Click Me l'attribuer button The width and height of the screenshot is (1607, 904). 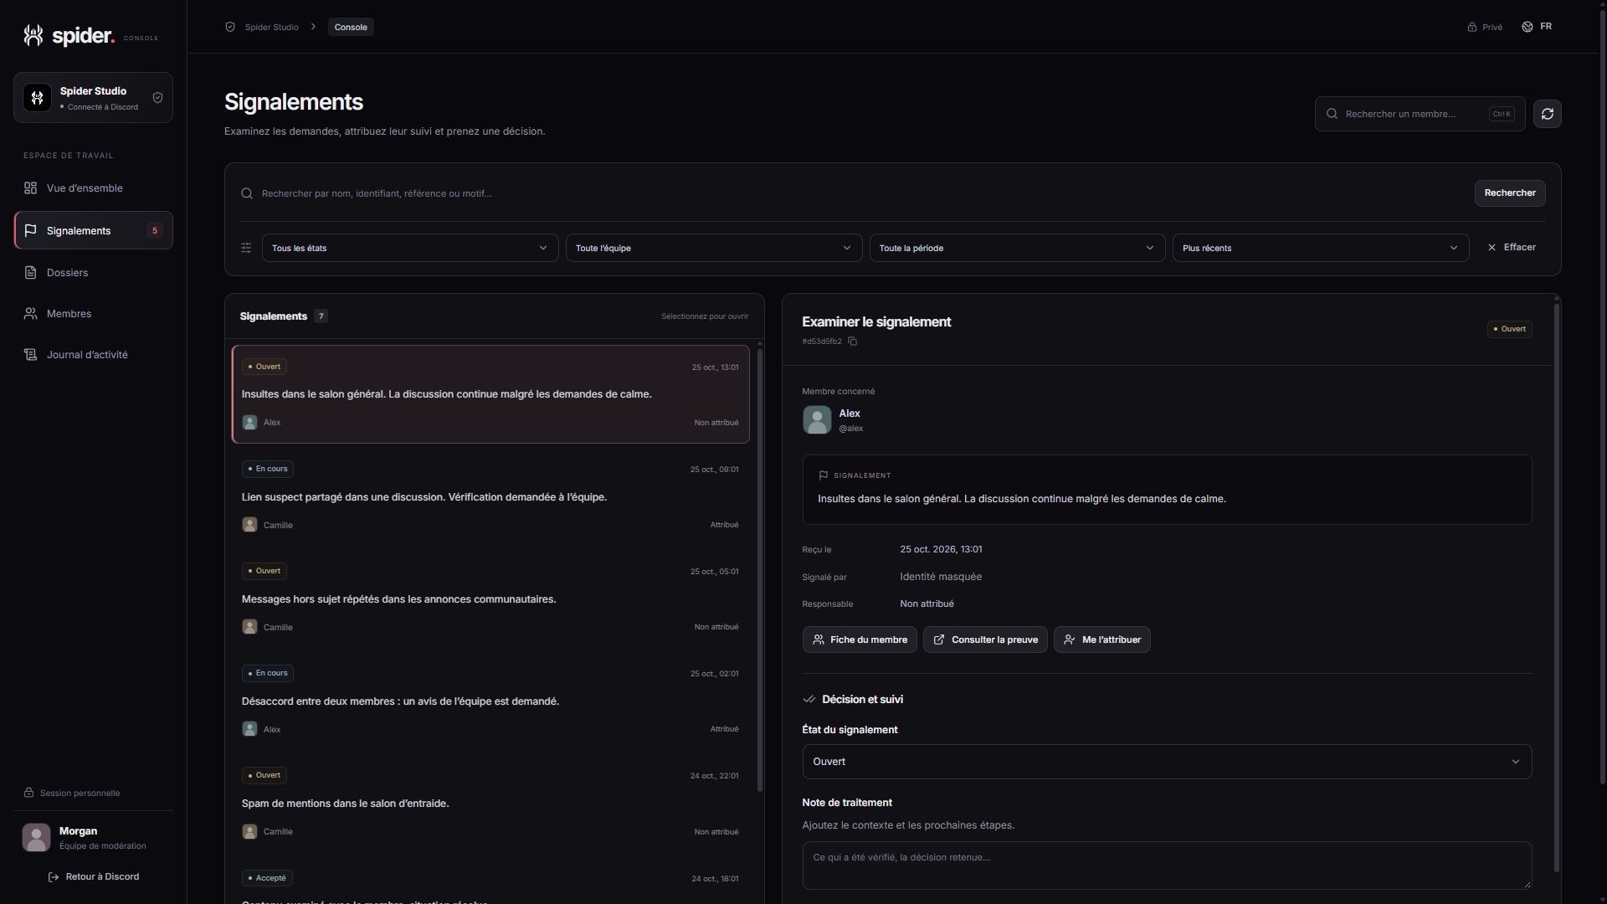[1101, 639]
